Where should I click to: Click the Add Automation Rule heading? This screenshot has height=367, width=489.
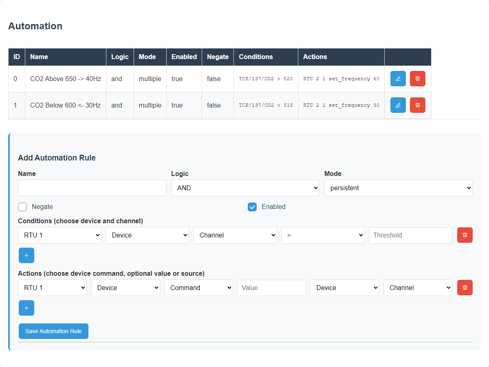click(57, 158)
